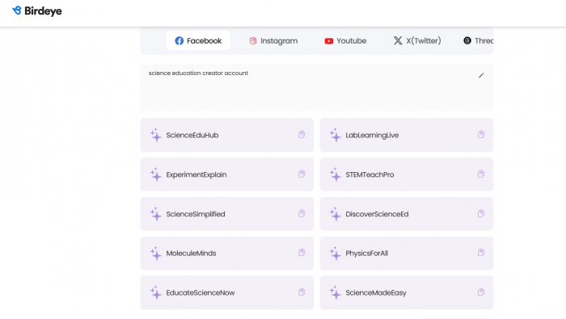The image size is (566, 319).
Task: Copy the ScienceMadeEasy username
Action: (481, 292)
